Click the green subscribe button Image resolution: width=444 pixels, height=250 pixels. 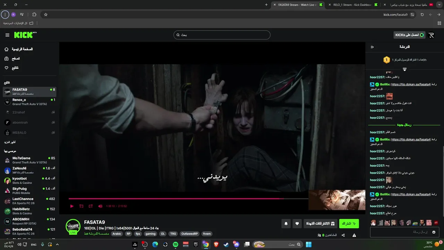point(349,224)
